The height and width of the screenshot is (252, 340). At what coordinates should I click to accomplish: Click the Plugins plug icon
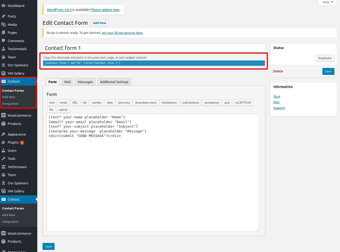(3, 143)
